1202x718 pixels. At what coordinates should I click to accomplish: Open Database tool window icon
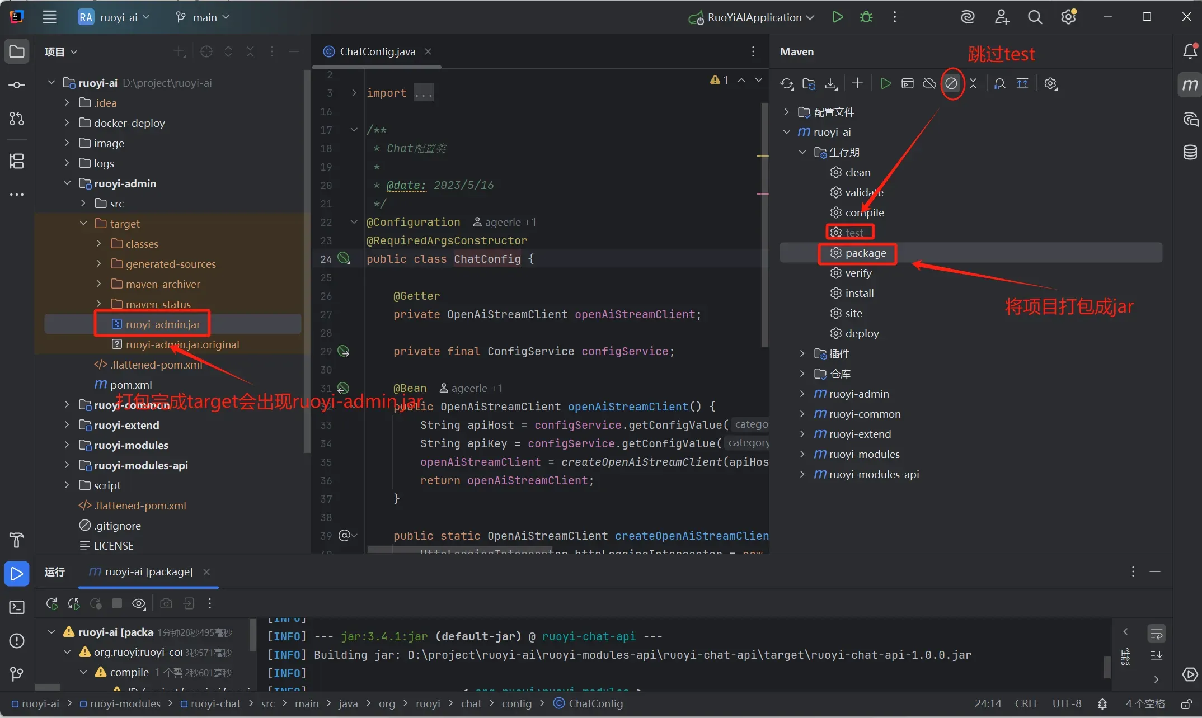pos(1190,152)
